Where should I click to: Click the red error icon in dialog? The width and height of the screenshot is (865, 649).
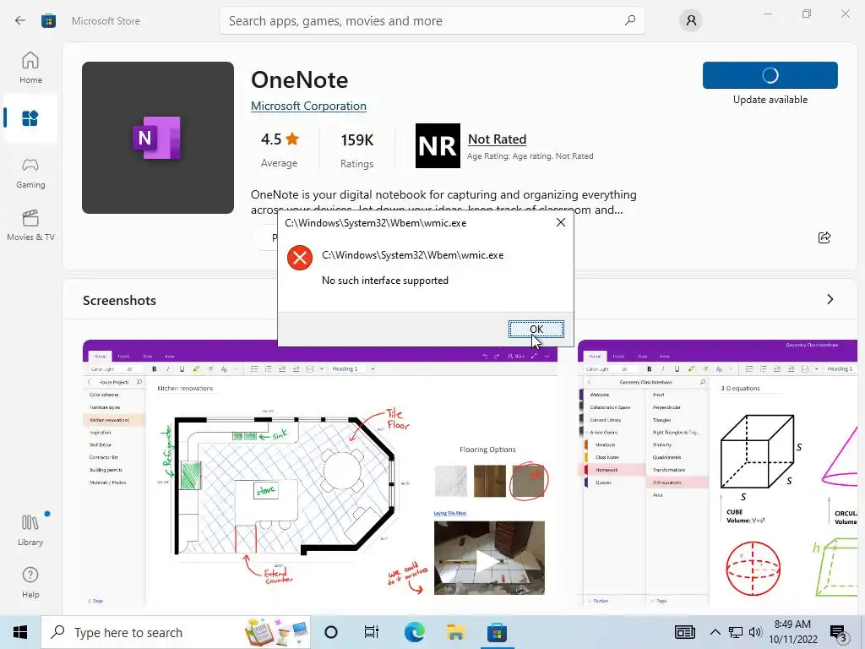click(300, 258)
